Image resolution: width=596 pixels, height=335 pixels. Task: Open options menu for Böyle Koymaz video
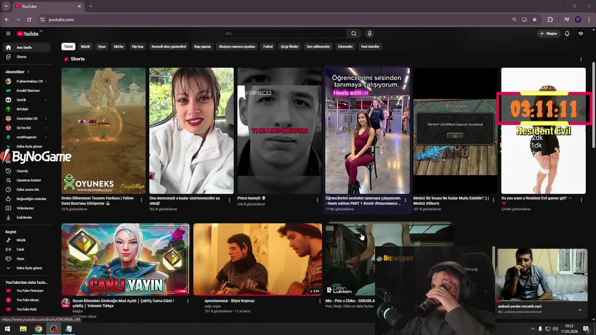point(320,301)
